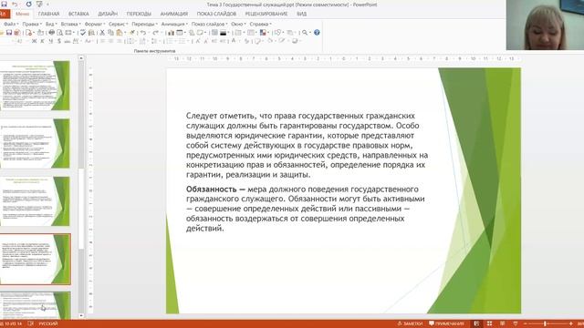Click the thumbnail pane scroll down arrow
584x328 pixels.
81,316
